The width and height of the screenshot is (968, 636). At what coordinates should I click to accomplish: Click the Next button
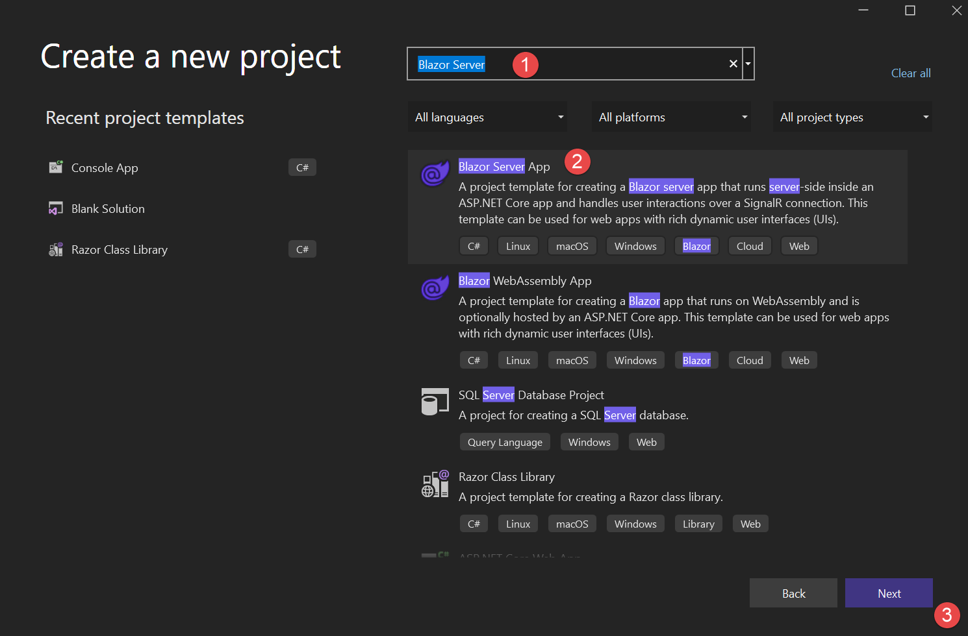click(889, 593)
